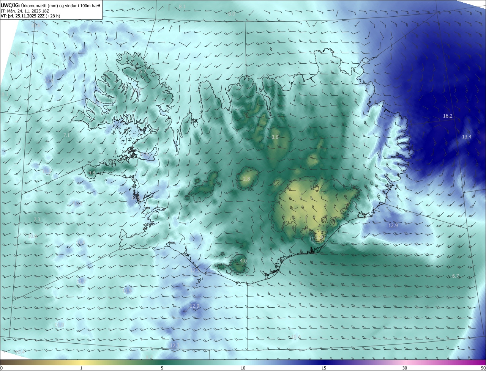The width and height of the screenshot is (486, 371).
Task: Select the 1 tick on the color scale
Action: [x=81, y=368]
